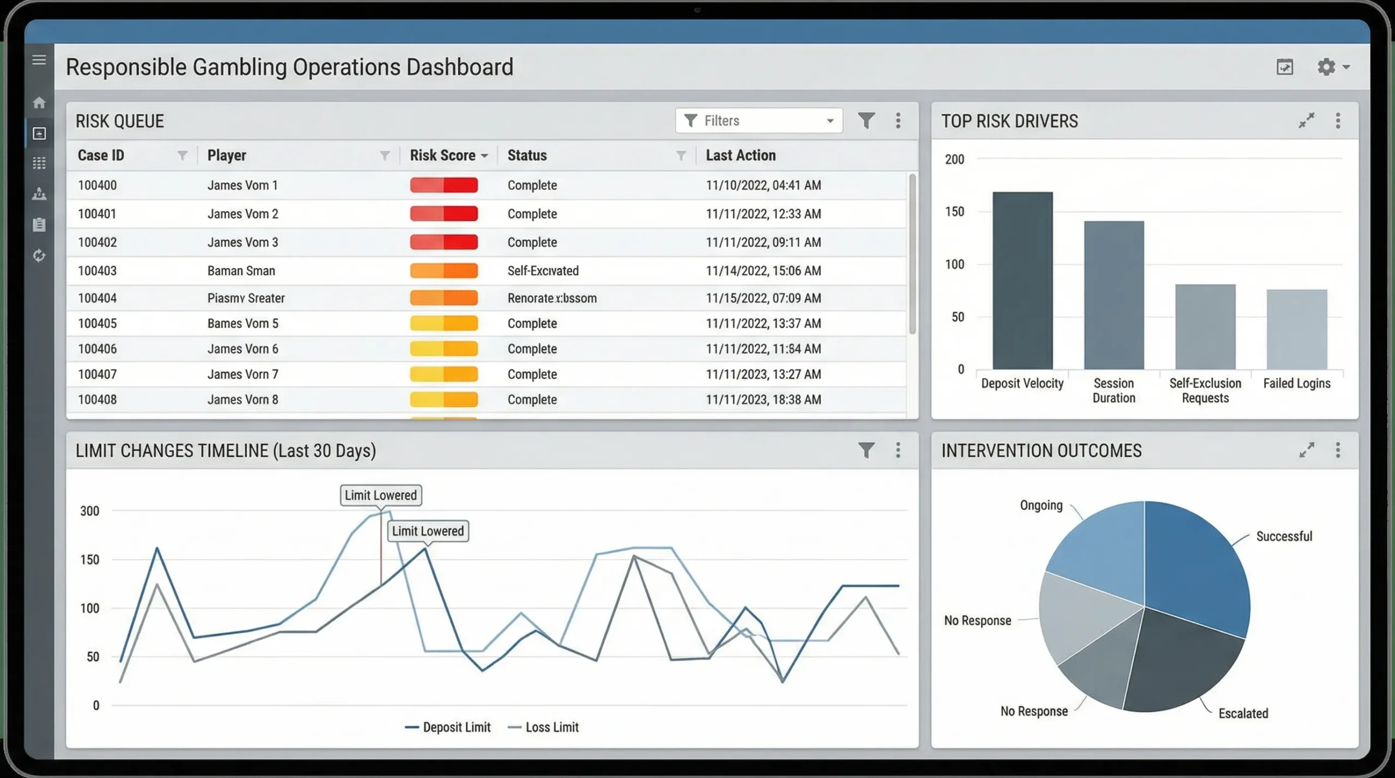The height and width of the screenshot is (778, 1395).
Task: Click the Risk Queue vertical scrollbar
Action: click(912, 254)
